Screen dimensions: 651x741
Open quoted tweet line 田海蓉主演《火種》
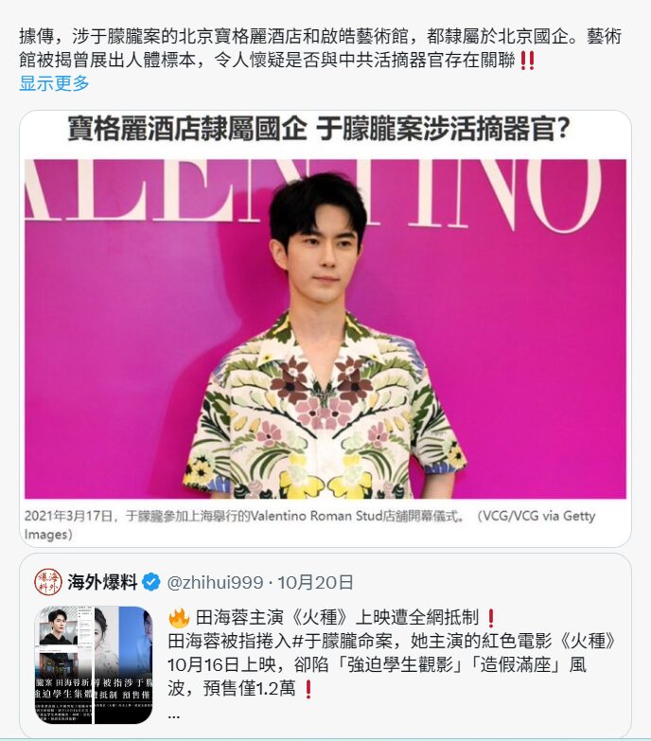point(275,618)
